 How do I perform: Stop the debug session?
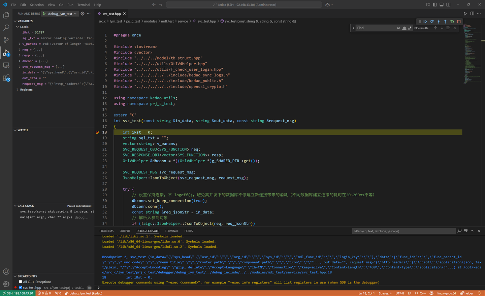(459, 22)
